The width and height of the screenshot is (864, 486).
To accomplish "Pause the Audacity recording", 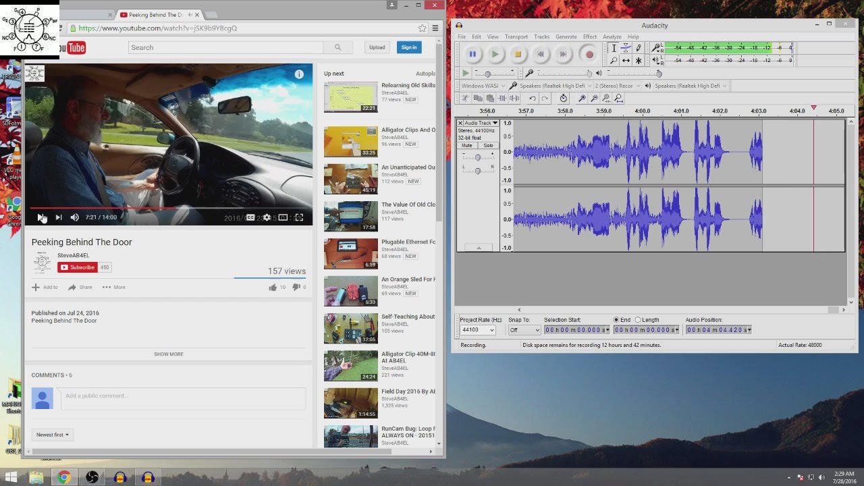I will [473, 54].
